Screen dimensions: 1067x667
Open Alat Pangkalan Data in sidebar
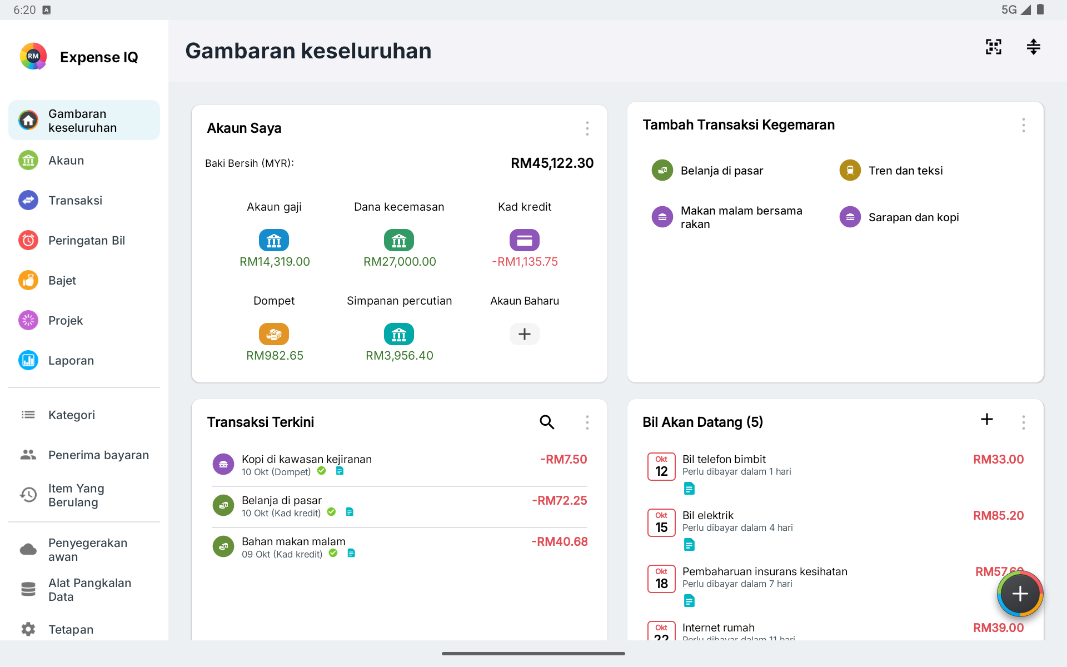[x=84, y=590]
